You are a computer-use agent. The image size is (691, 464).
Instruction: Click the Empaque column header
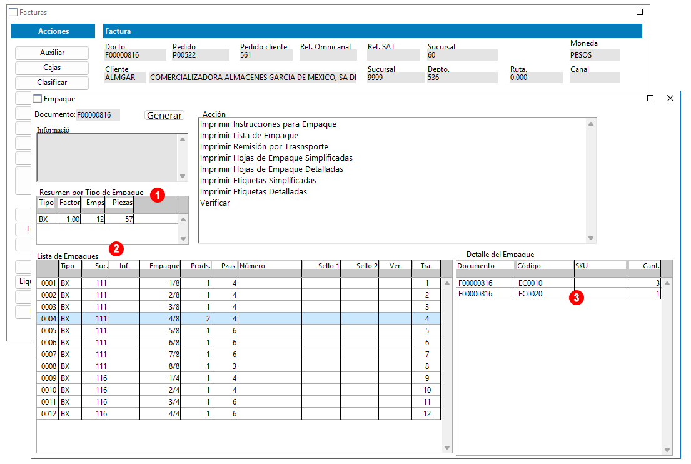coord(161,266)
